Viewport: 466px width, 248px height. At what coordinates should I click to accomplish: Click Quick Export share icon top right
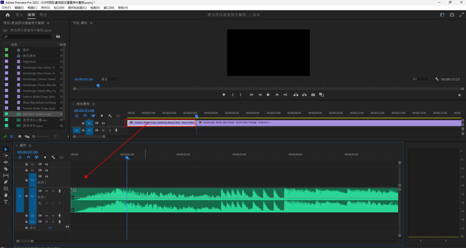[452, 15]
